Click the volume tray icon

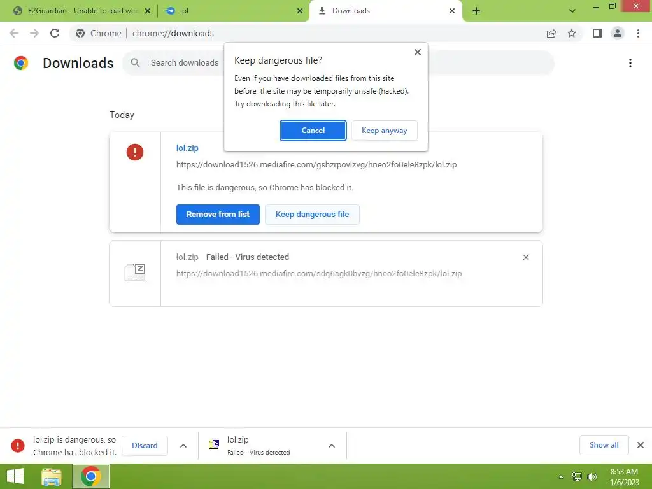(592, 477)
